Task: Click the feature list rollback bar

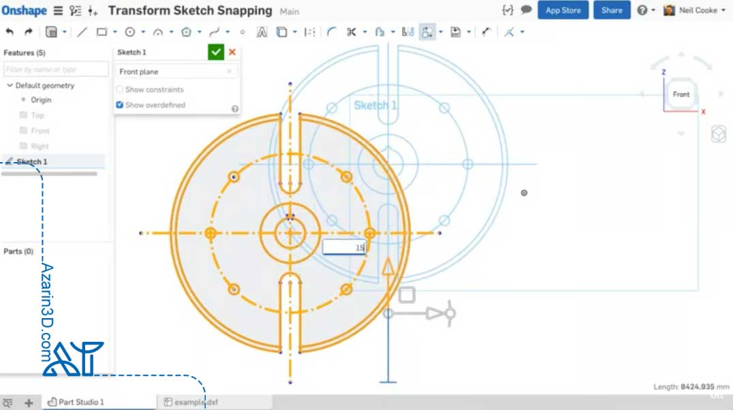Action: (x=50, y=174)
